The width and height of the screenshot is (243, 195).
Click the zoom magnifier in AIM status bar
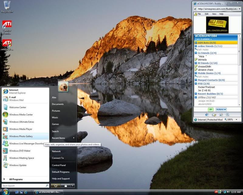[x=226, y=119]
